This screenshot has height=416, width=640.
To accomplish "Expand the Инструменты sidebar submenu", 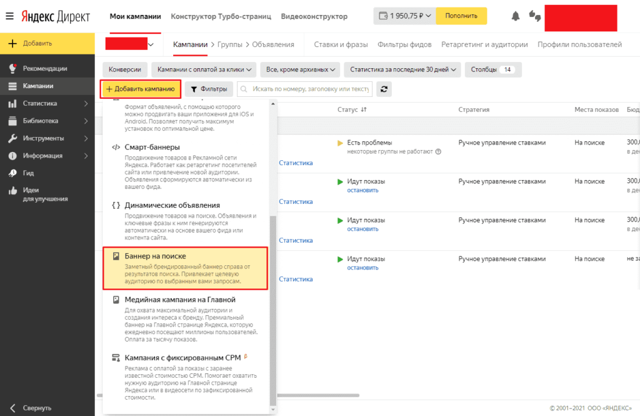I will tap(86, 138).
